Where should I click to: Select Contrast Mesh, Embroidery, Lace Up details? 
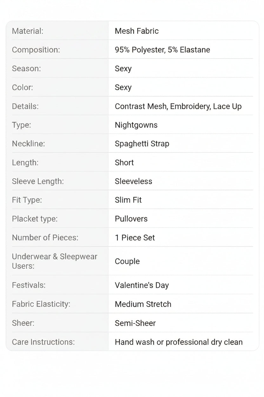178,106
